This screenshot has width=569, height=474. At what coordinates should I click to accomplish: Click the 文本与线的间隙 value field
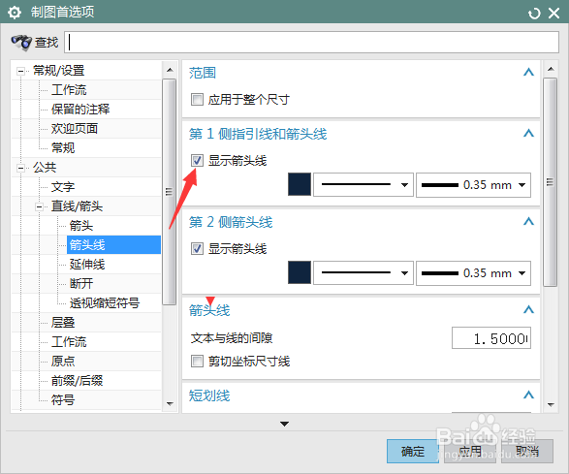click(491, 338)
